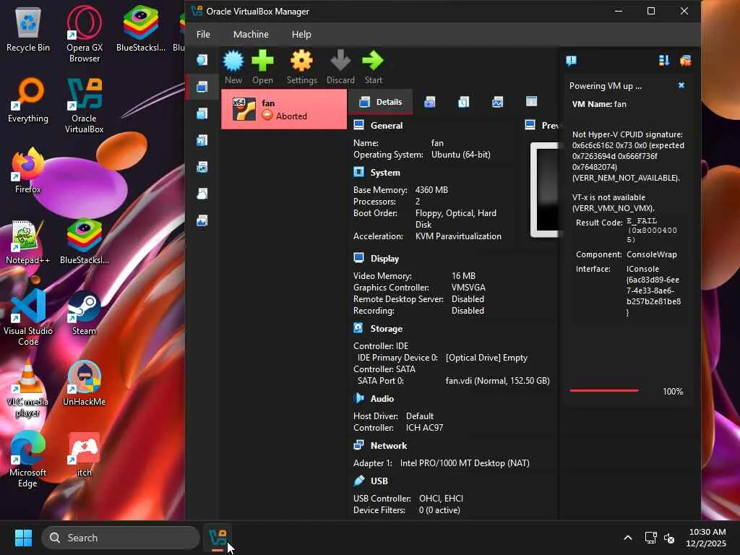This screenshot has width=740, height=555.
Task: Open the Welcome icon atop the left sidebar
Action: pyautogui.click(x=202, y=60)
